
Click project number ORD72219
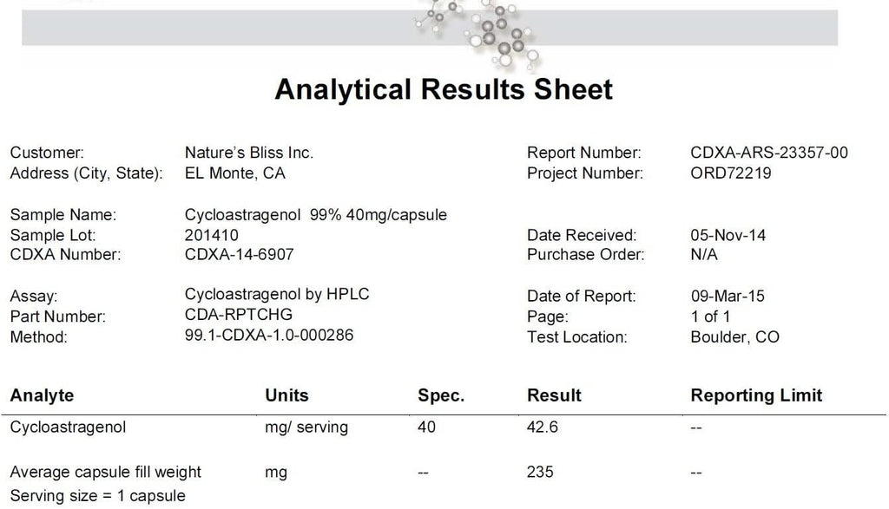click(731, 173)
